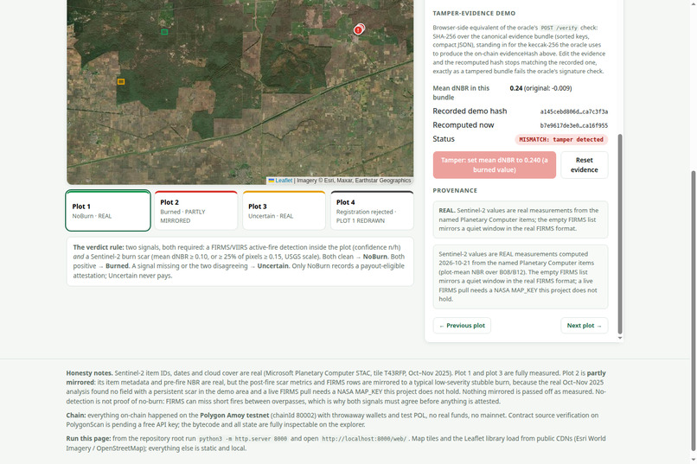Click Tamper: set mean dNBR button
697x464 pixels.
(x=495, y=165)
